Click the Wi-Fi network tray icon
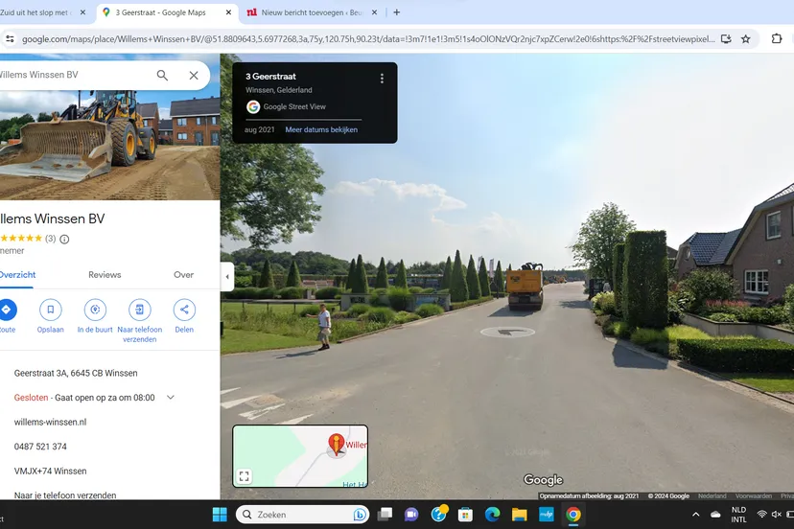This screenshot has width=794, height=529. tap(761, 515)
